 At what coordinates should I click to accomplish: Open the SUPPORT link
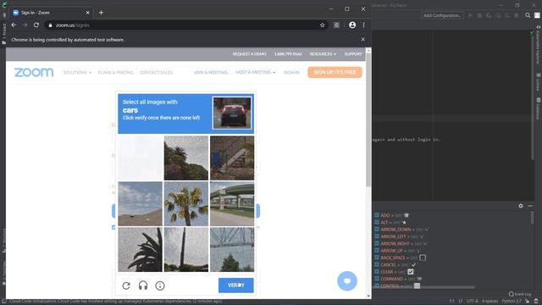(x=353, y=54)
